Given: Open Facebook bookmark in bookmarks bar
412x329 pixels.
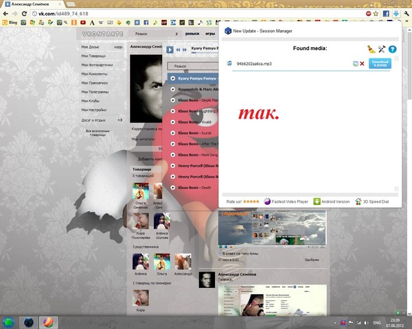Looking at the screenshot, I should (x=146, y=23).
